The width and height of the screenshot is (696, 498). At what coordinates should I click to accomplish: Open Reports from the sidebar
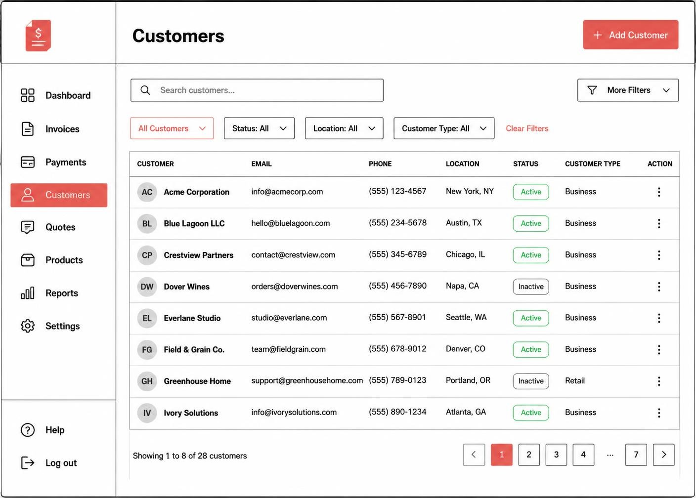(49, 293)
